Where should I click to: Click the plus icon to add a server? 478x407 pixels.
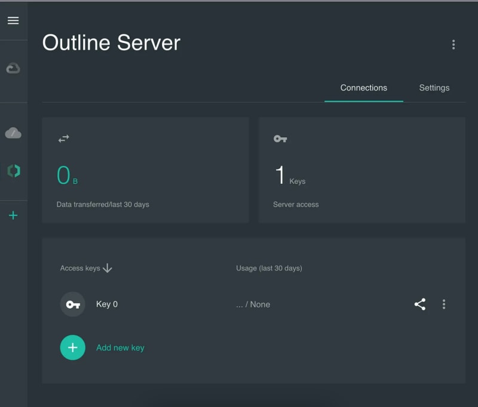(13, 215)
